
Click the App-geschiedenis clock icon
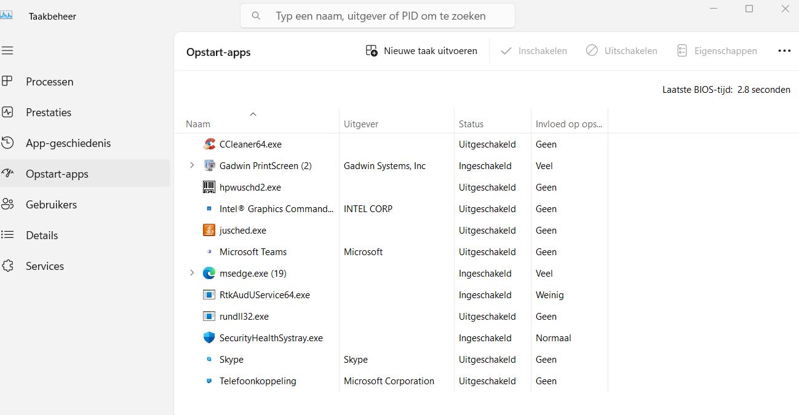(7, 143)
